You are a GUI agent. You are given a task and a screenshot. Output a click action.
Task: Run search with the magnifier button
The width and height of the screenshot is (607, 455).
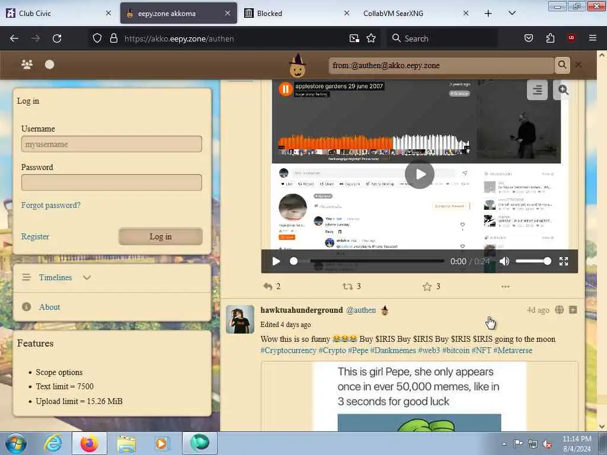(x=562, y=65)
